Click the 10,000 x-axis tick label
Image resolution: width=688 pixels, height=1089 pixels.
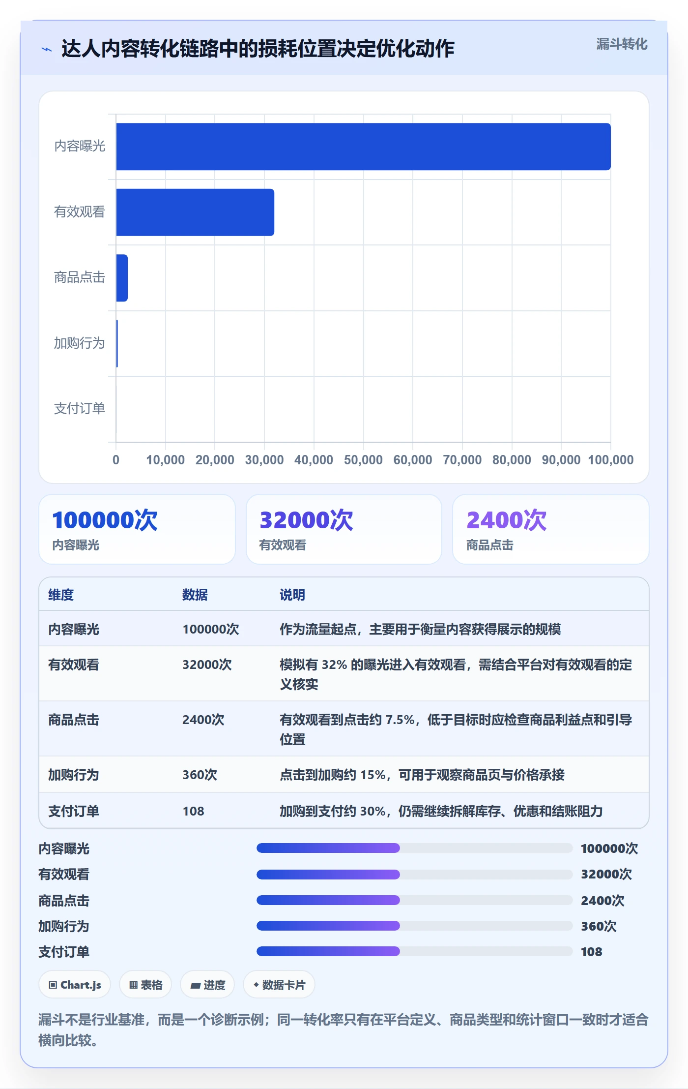pyautogui.click(x=165, y=460)
